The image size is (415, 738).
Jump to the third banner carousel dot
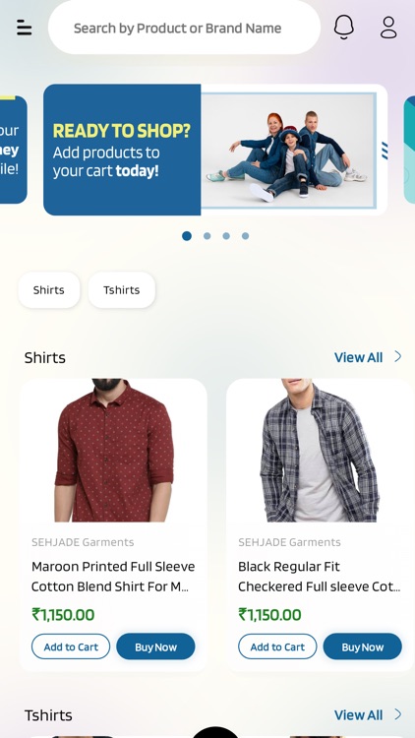pos(226,236)
